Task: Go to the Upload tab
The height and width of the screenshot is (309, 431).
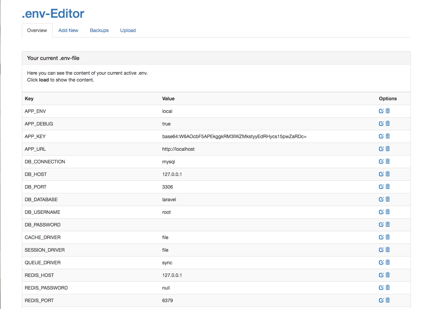Action: coord(128,30)
